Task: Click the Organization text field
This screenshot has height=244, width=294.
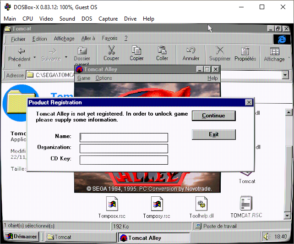Action: [x=124, y=149]
